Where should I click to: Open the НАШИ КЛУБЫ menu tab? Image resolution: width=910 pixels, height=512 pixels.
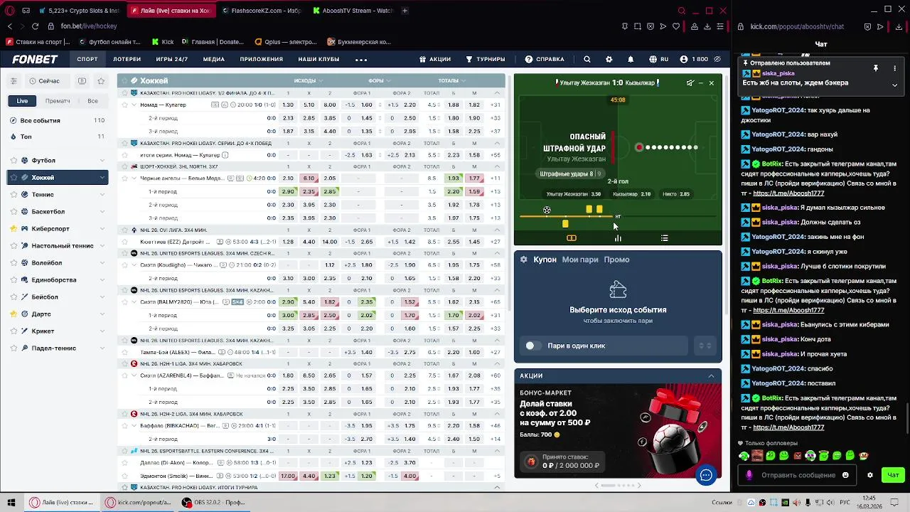pyautogui.click(x=318, y=59)
